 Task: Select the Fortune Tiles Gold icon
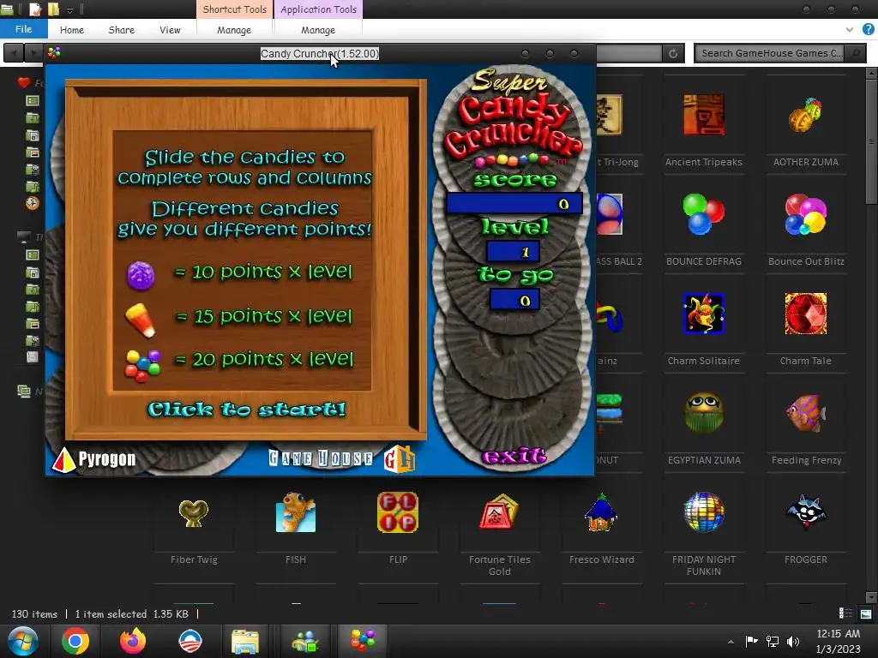pyautogui.click(x=500, y=511)
